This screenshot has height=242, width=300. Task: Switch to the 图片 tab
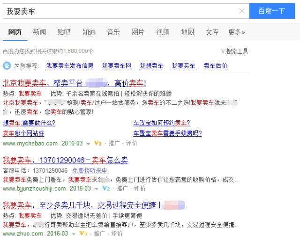point(138,32)
